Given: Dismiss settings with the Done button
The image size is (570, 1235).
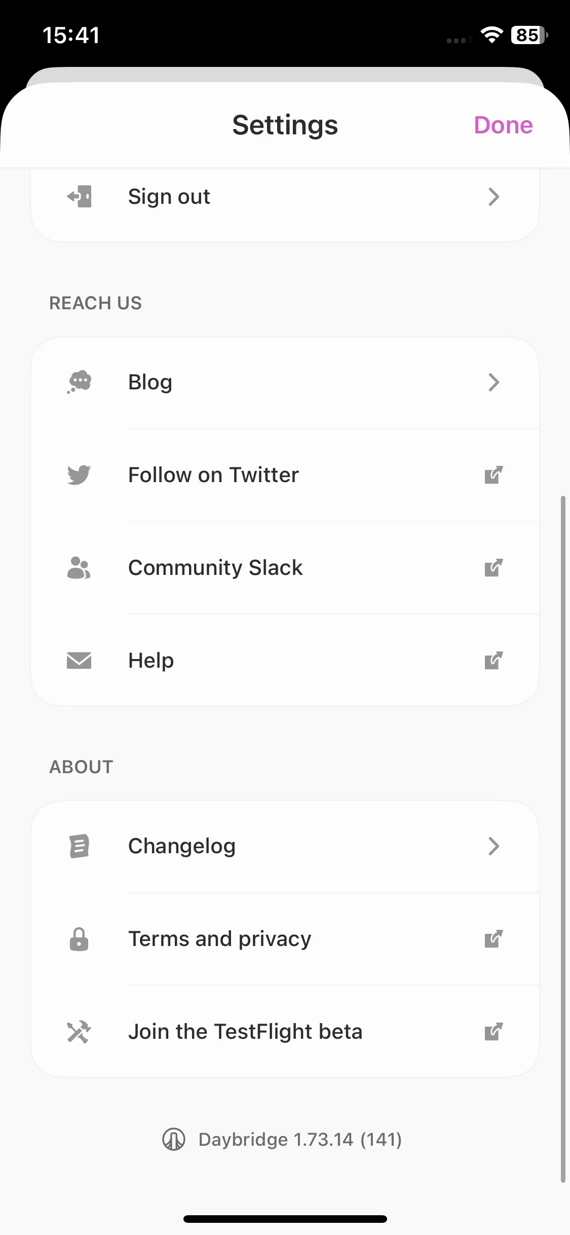Looking at the screenshot, I should tap(503, 125).
